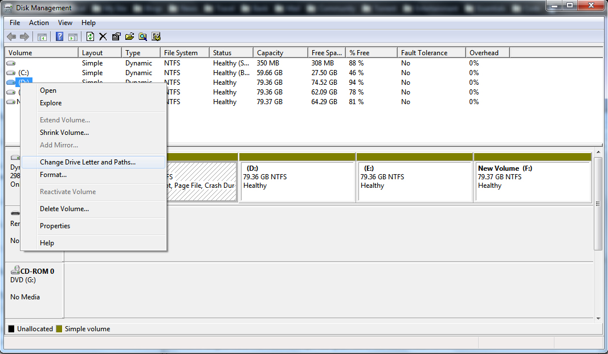Open the Action menu
This screenshot has height=354, width=608.
pos(38,23)
